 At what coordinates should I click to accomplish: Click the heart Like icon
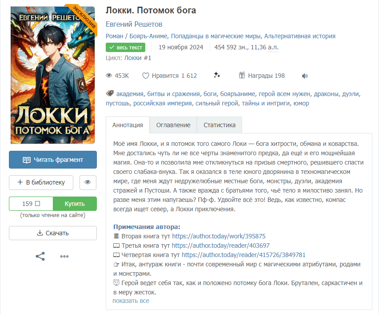point(146,76)
